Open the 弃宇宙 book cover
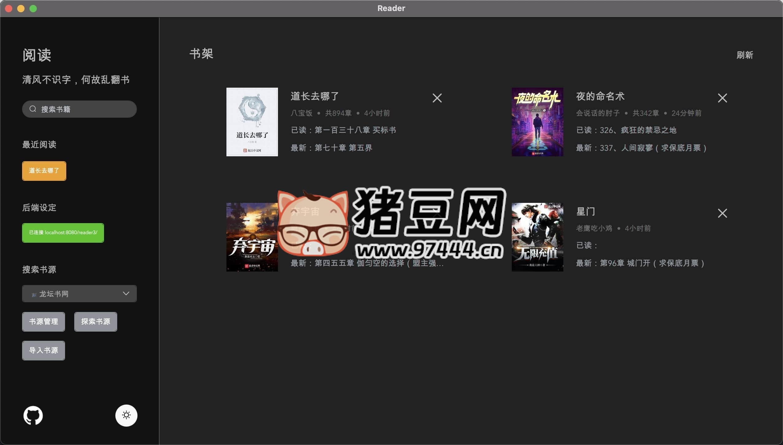Viewport: 783px width, 445px height. point(252,237)
